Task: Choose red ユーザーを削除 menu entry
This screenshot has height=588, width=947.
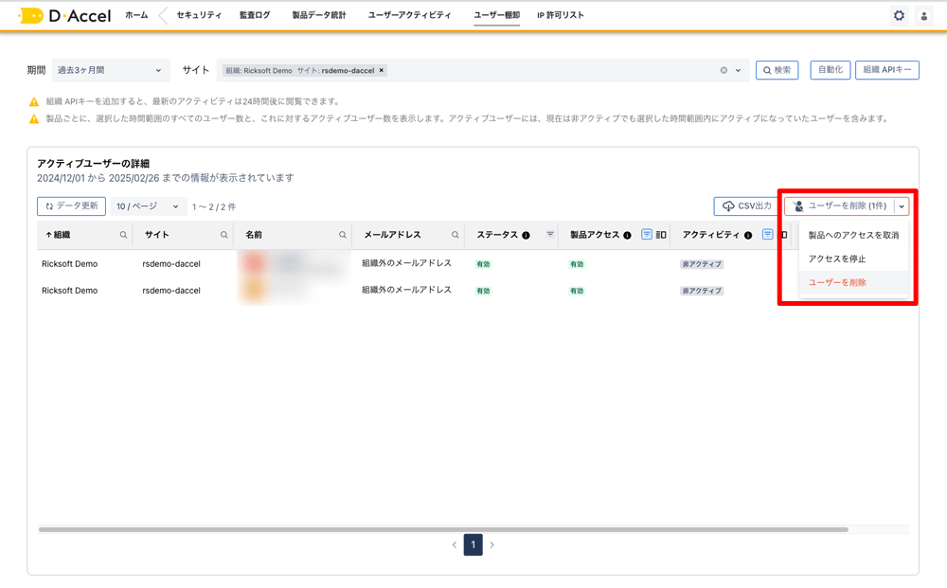Action: 853,282
